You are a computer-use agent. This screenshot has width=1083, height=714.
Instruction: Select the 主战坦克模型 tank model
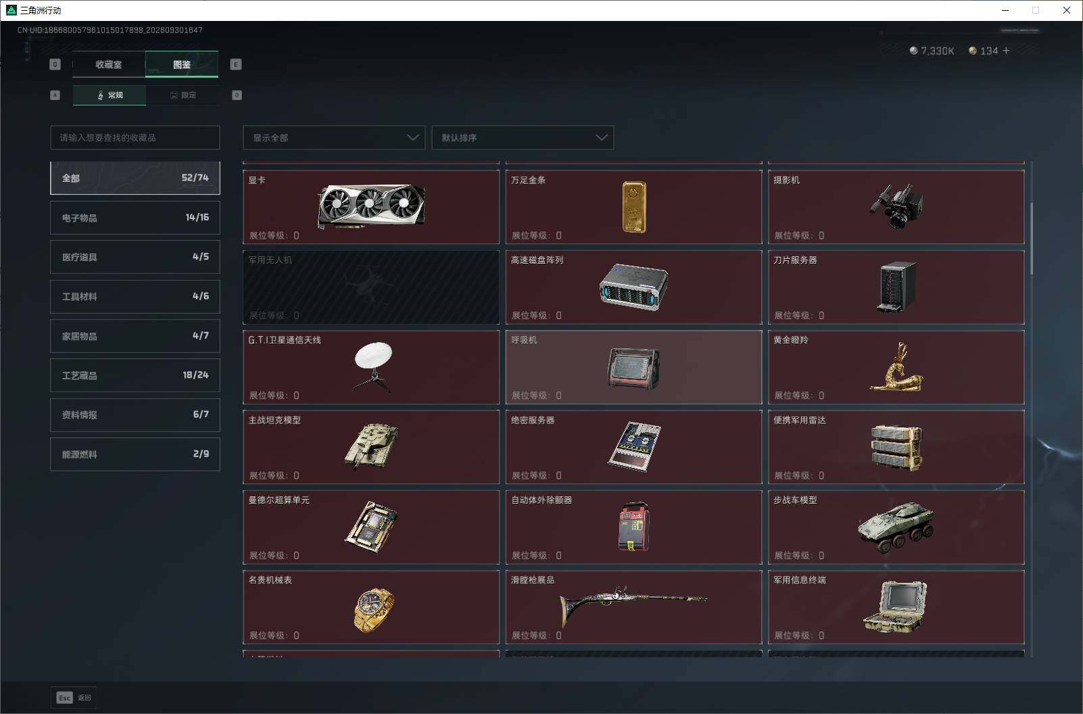click(x=371, y=447)
